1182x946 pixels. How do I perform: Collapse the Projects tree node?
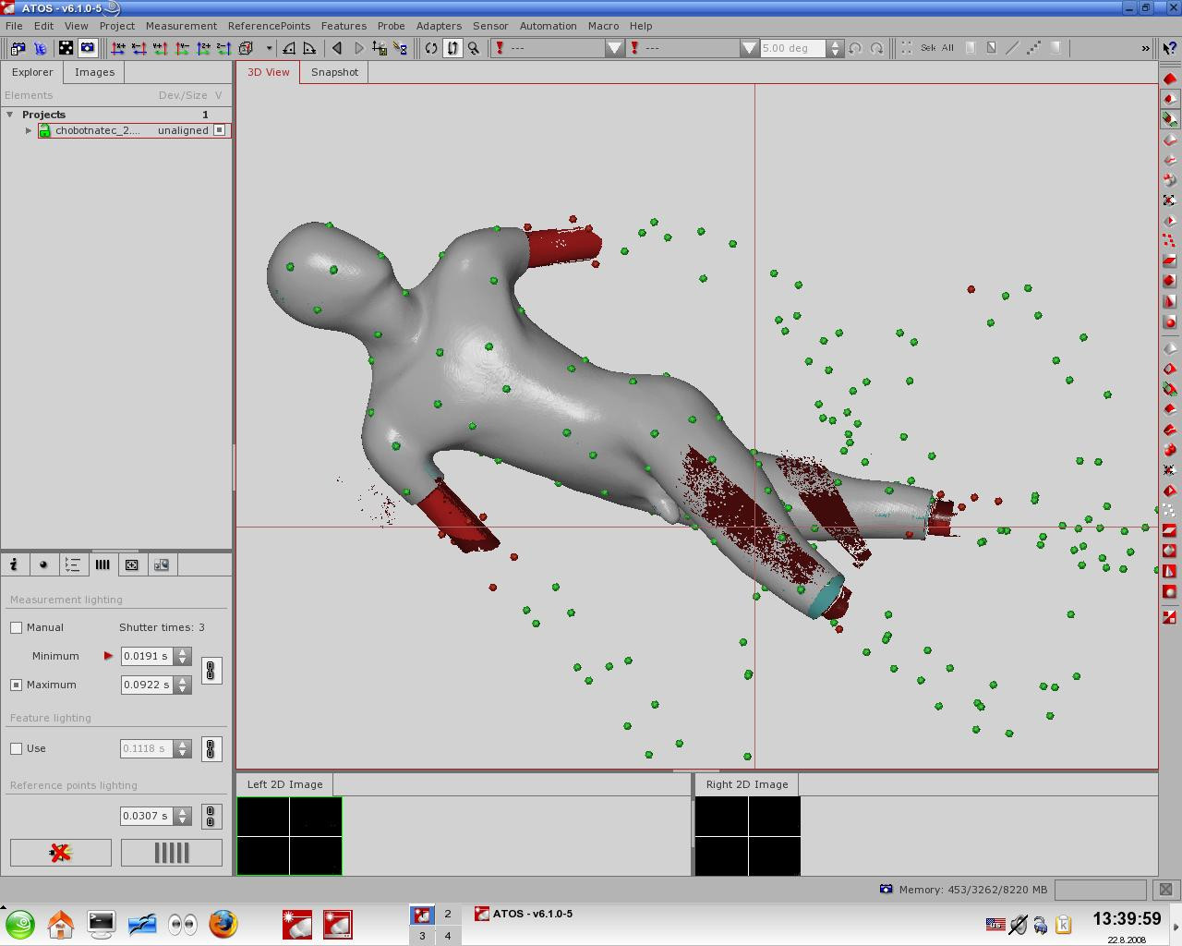(x=10, y=114)
